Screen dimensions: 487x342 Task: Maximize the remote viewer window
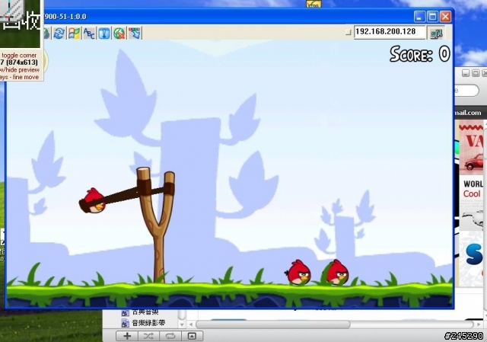pos(431,16)
